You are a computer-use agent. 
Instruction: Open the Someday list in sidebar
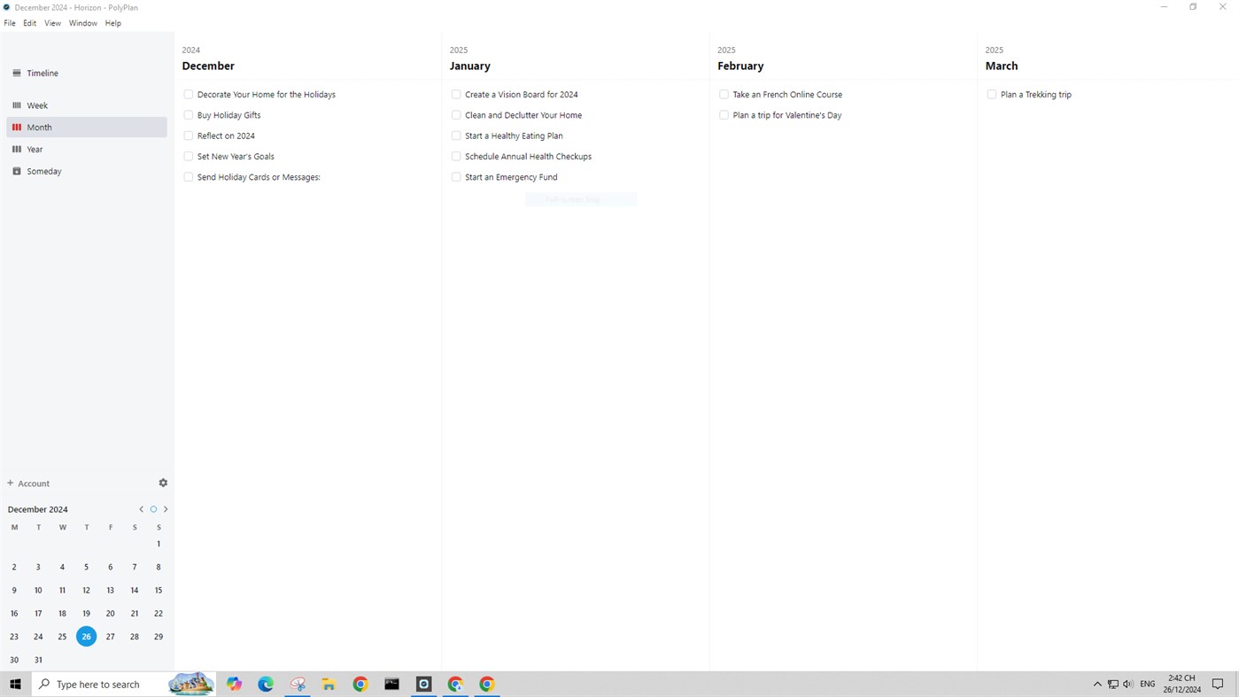point(87,171)
